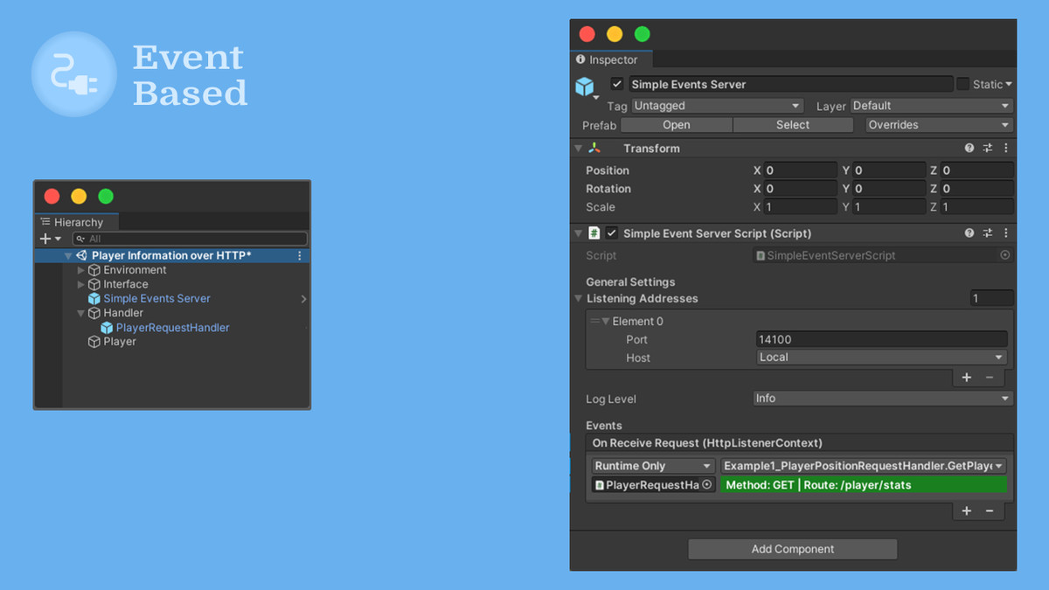Click the search magnifier icon in Hierarchy
This screenshot has height=590, width=1049.
tap(80, 239)
